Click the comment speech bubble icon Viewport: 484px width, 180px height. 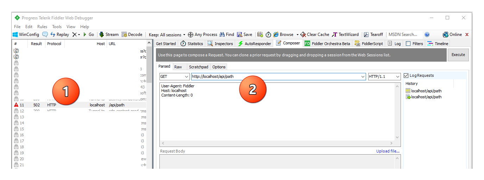click(45, 35)
